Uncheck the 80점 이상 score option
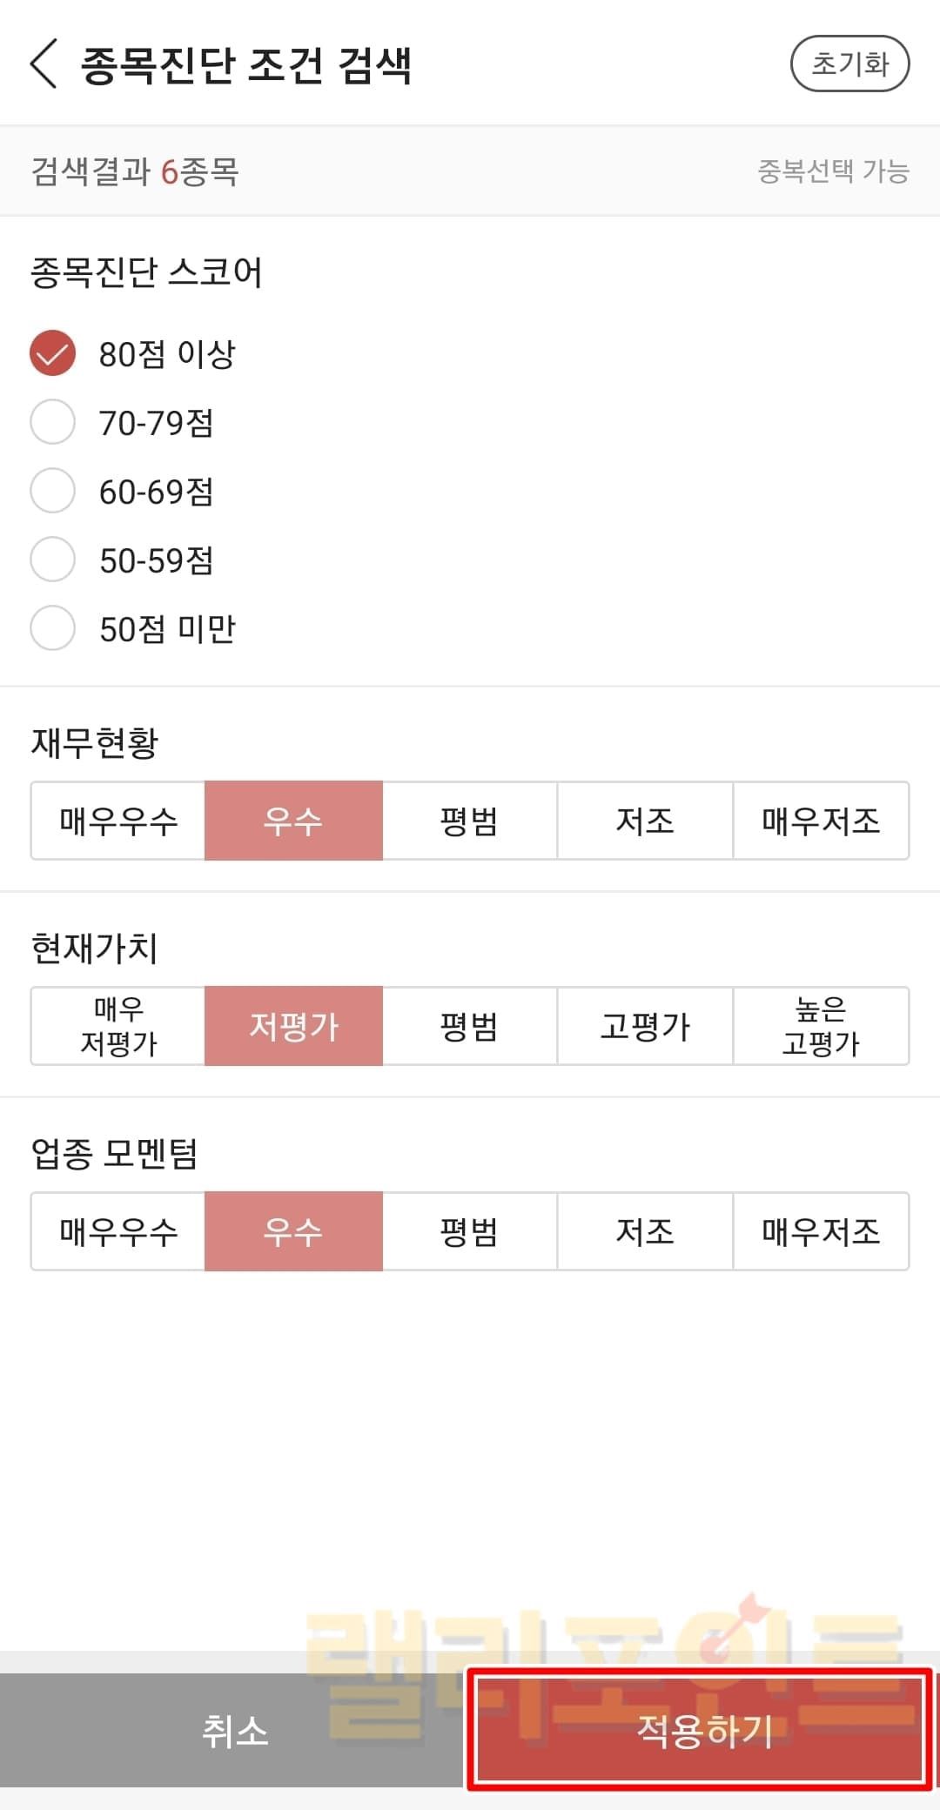 pos(53,353)
